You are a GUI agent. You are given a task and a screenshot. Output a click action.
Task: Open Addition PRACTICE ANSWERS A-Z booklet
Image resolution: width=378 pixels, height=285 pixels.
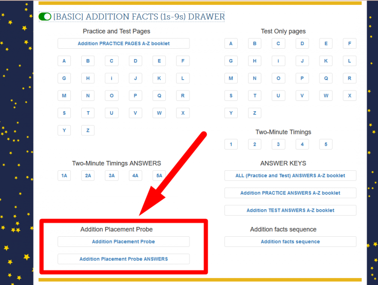click(290, 193)
